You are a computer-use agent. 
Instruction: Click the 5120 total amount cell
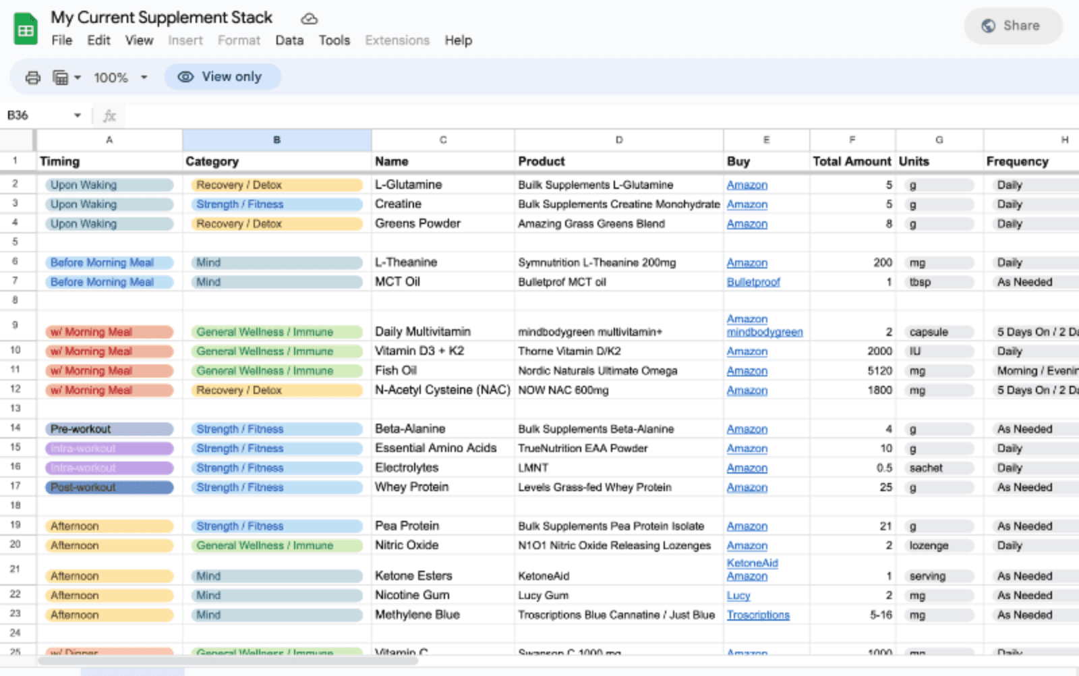coord(853,371)
